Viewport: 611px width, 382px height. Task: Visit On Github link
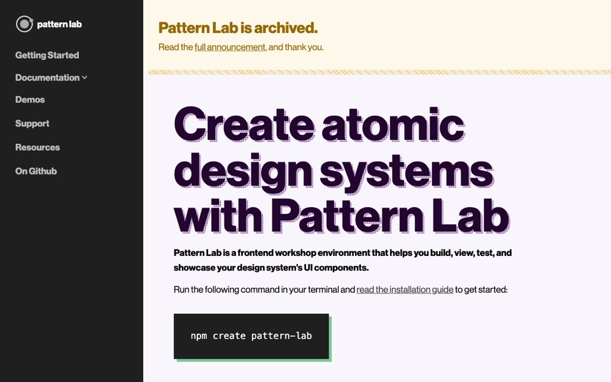(36, 171)
